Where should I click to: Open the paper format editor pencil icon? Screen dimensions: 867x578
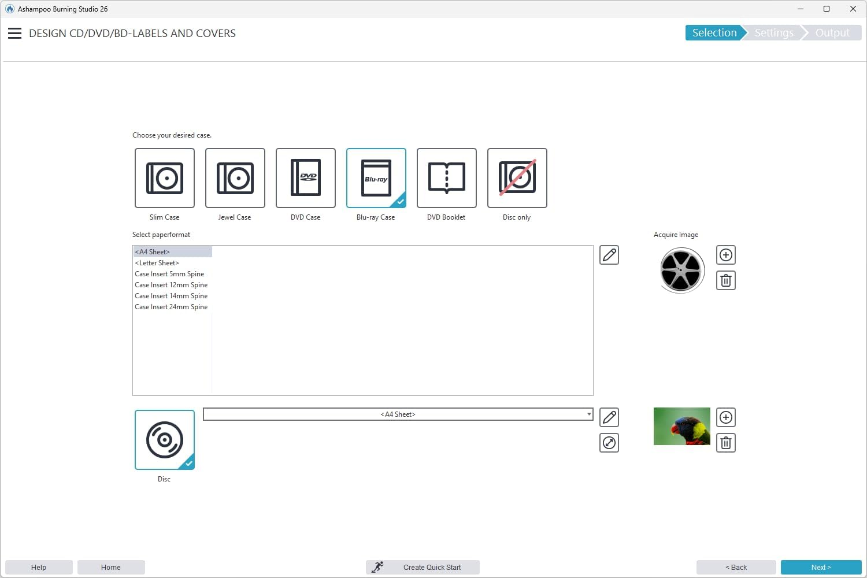(x=609, y=254)
